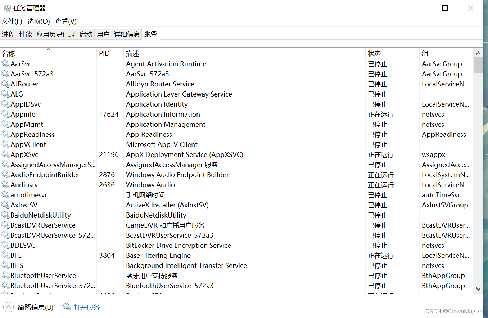Viewport: 488px width, 318px height.
Task: Go to the 启动 tab
Action: tap(86, 34)
